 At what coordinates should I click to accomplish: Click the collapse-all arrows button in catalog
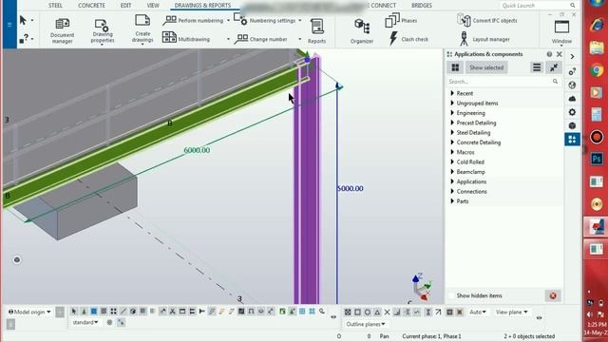point(554,67)
